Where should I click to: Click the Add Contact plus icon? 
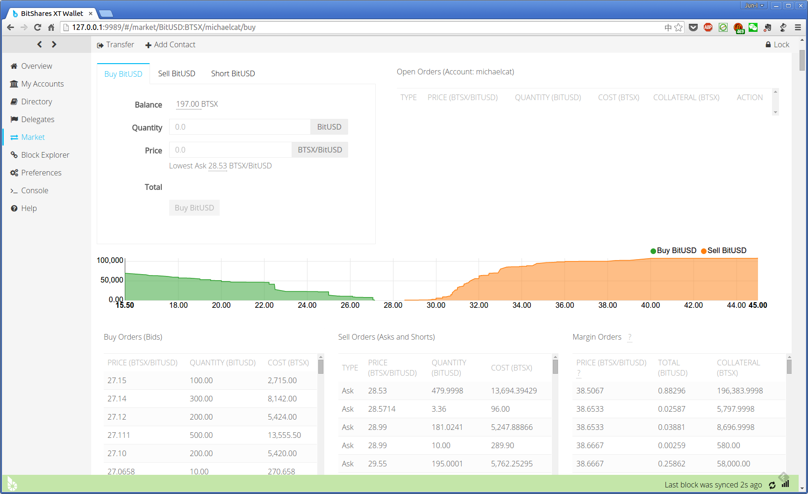(x=148, y=45)
